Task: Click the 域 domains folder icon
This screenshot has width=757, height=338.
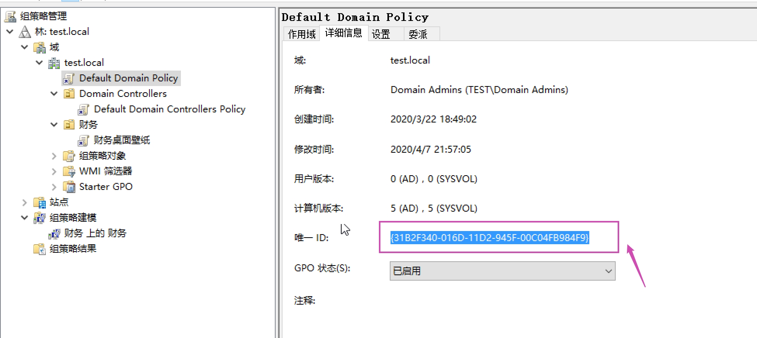Action: coord(40,47)
